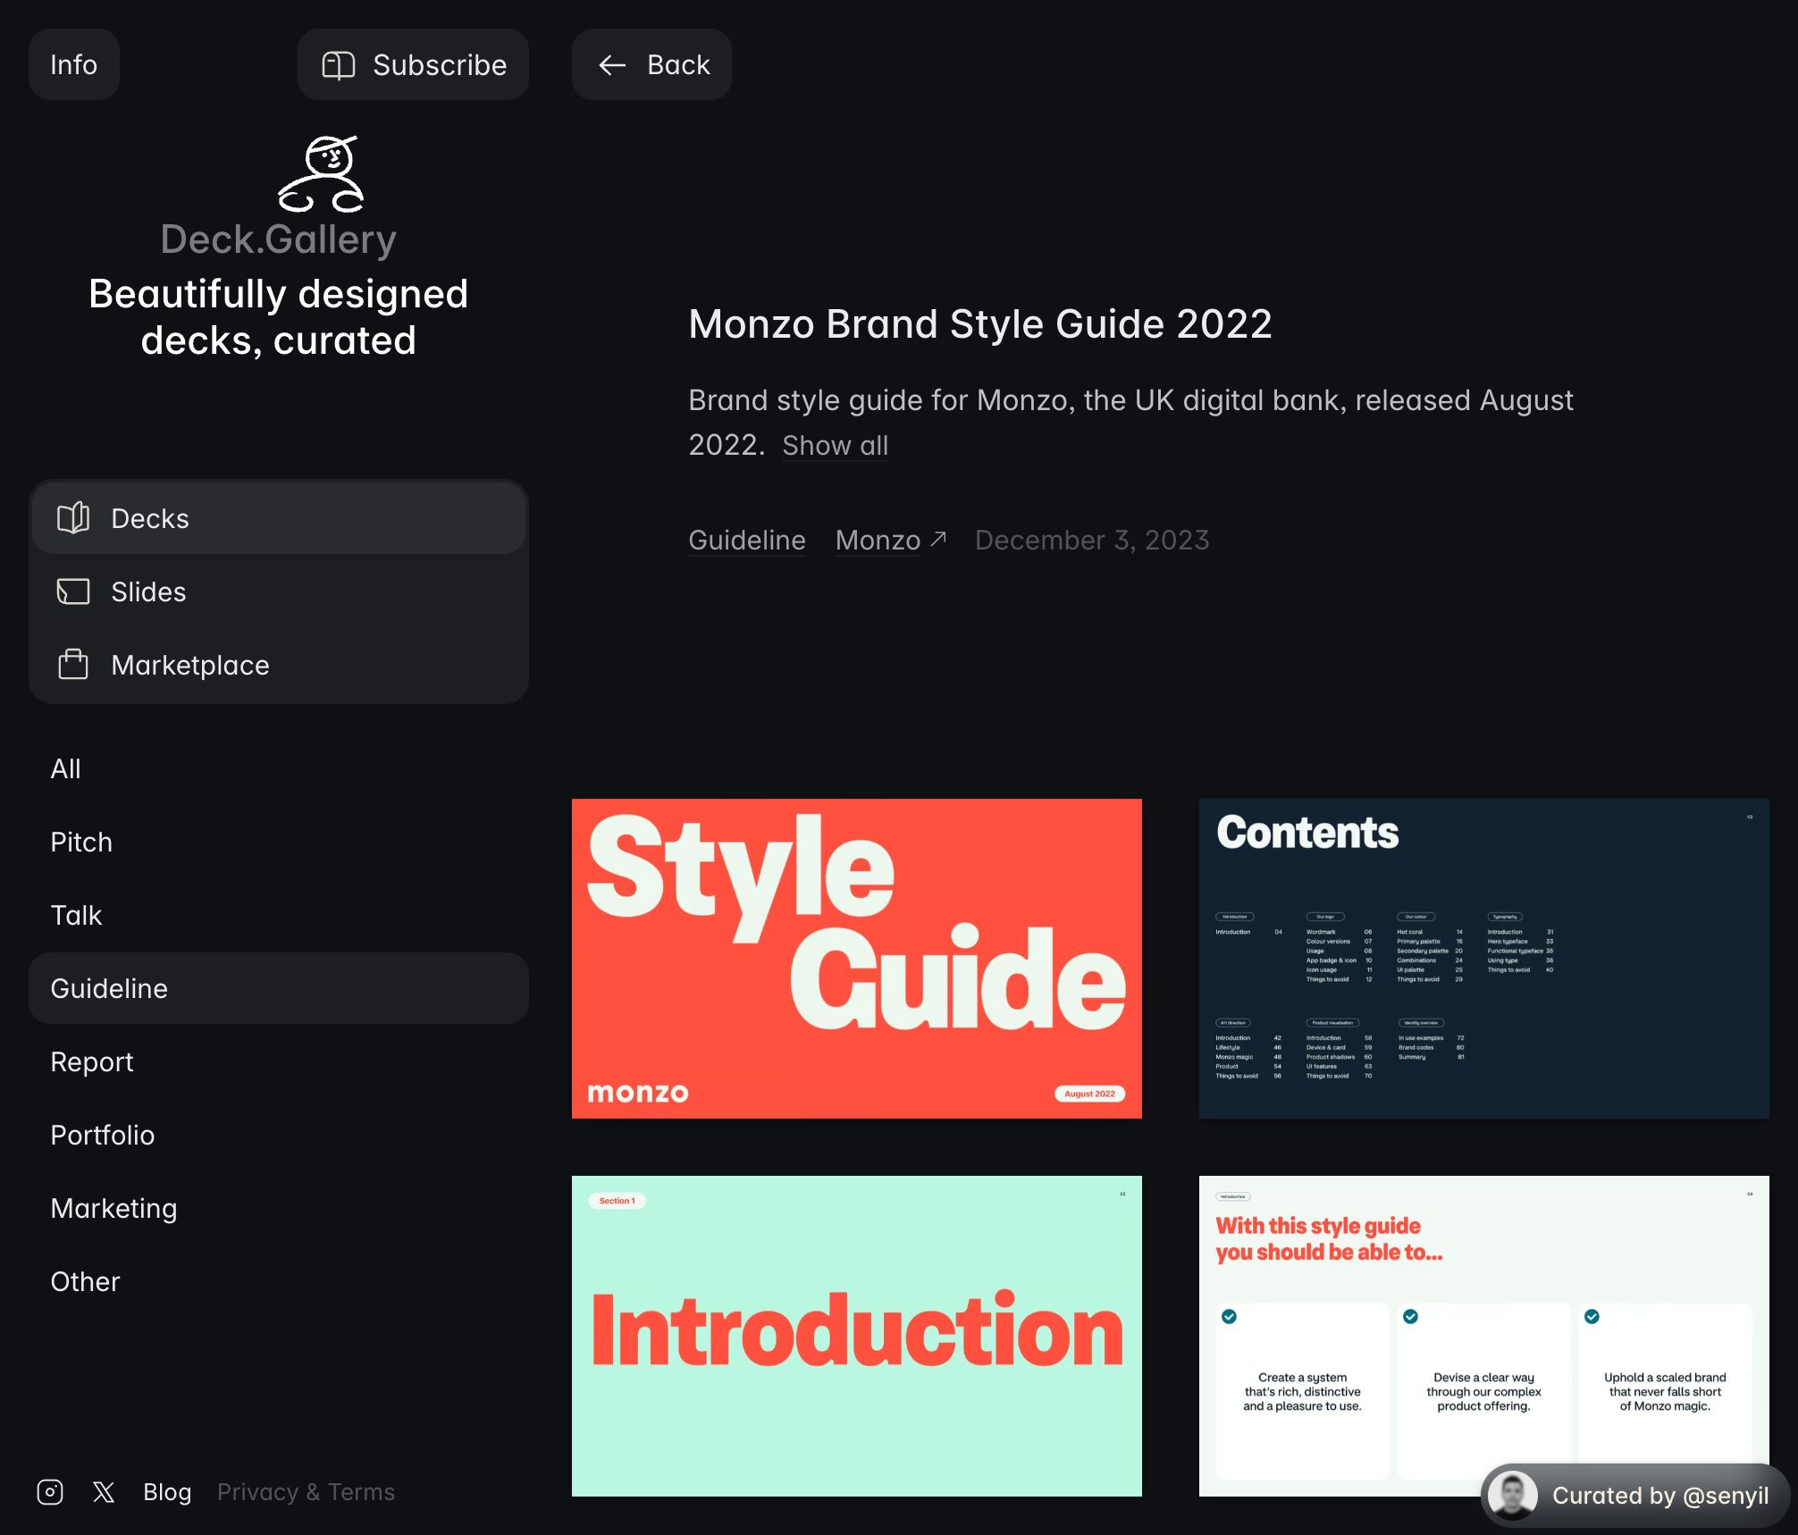
Task: Click the Deck.Gallery mascot logo
Action: pyautogui.click(x=321, y=174)
